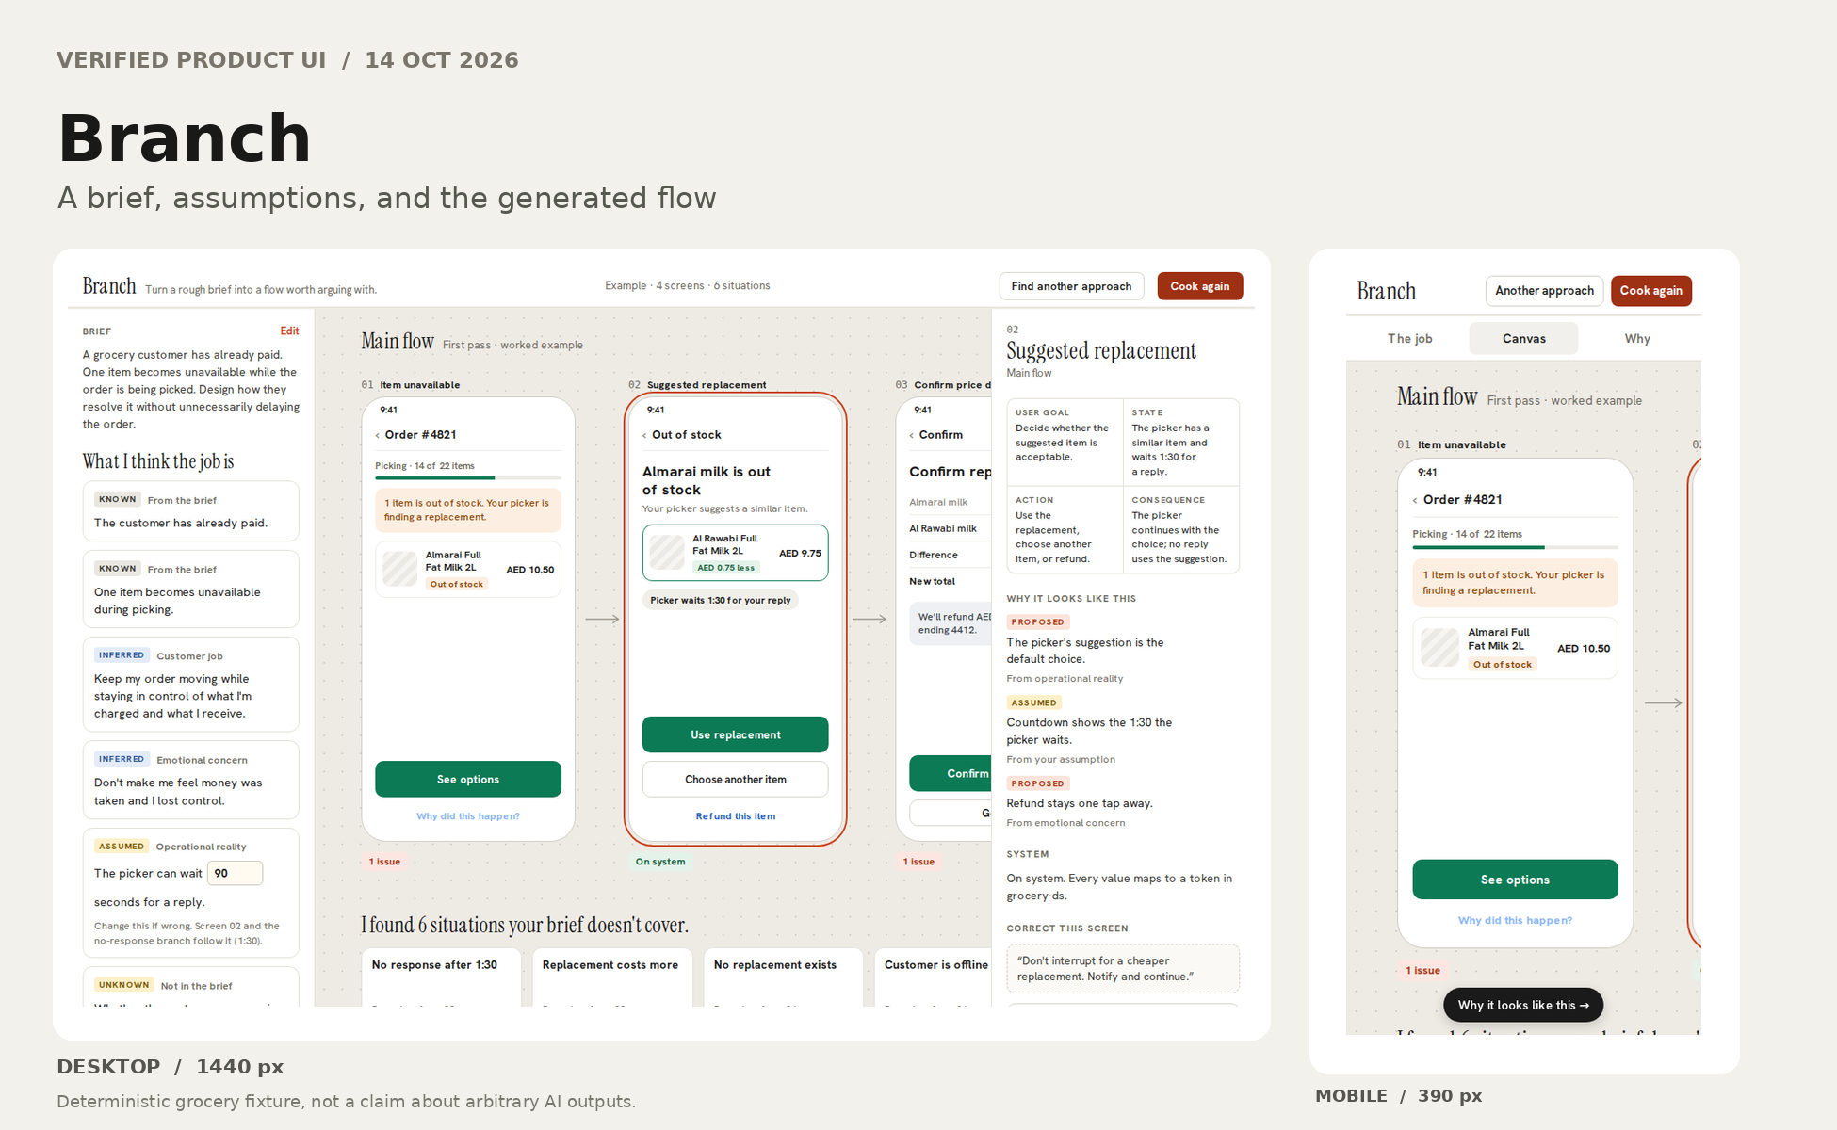Click Refund this item link
Viewport: 1837px width, 1130px height.
click(x=735, y=816)
